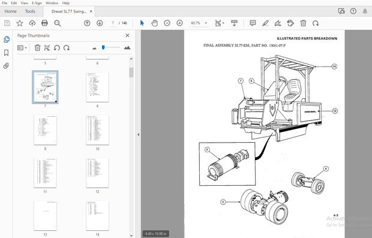Open the File menu
The height and width of the screenshot is (238, 372).
(5, 3)
